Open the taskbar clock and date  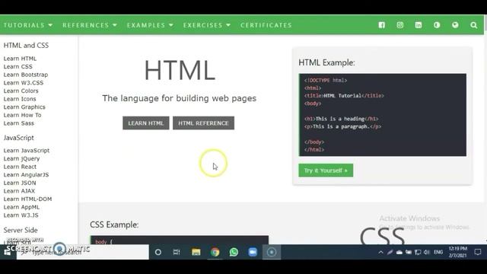coord(458,252)
